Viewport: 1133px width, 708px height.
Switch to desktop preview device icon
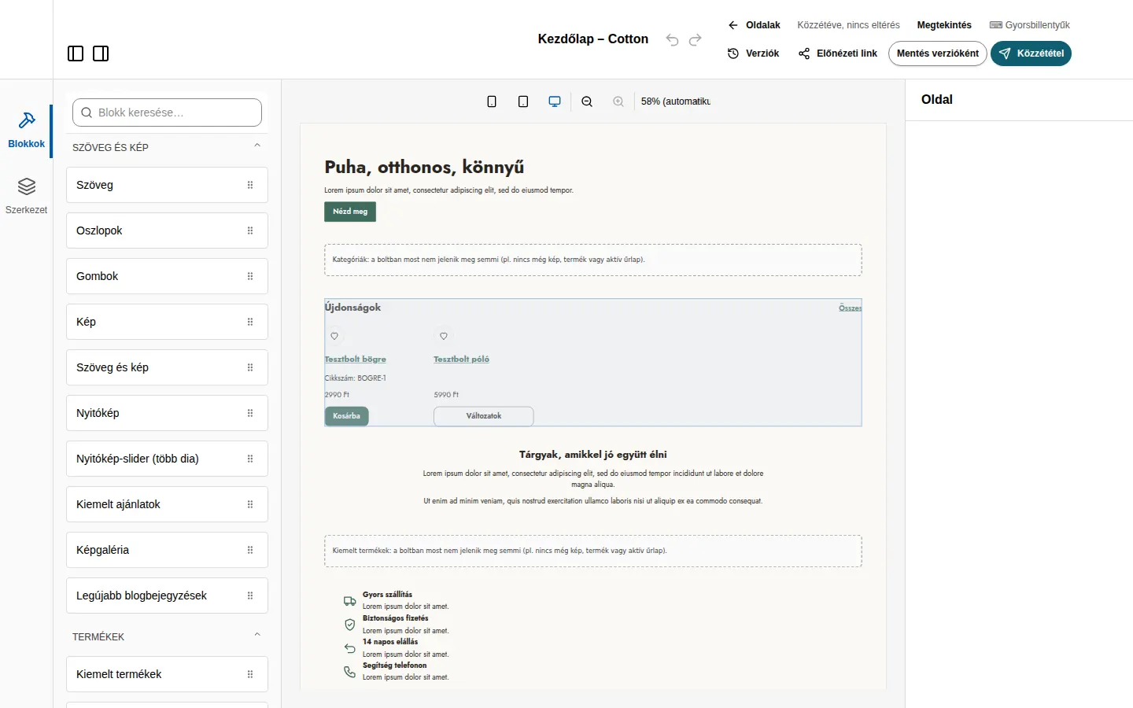pyautogui.click(x=555, y=101)
